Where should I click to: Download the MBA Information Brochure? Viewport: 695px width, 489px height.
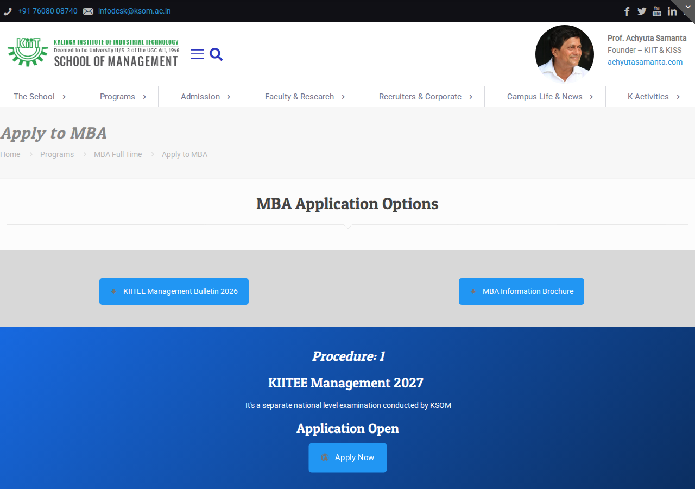[521, 291]
